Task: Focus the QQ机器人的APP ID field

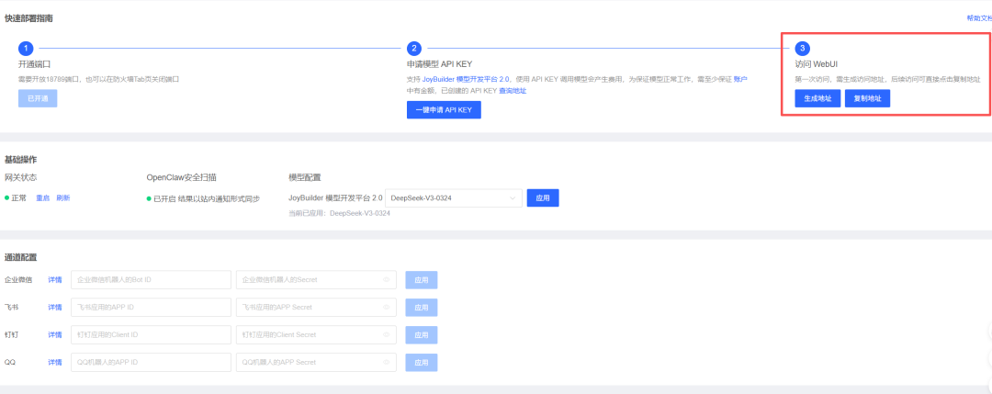Action: click(152, 363)
